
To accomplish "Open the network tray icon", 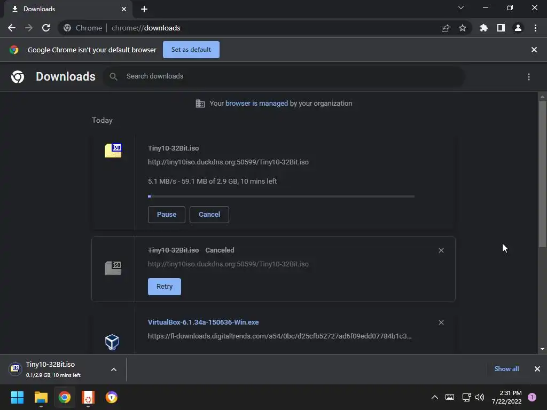I will (x=466, y=397).
